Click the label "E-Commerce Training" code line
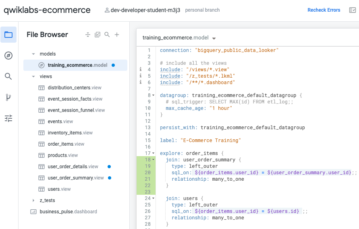Image resolution: width=359 pixels, height=229 pixels. [x=200, y=140]
